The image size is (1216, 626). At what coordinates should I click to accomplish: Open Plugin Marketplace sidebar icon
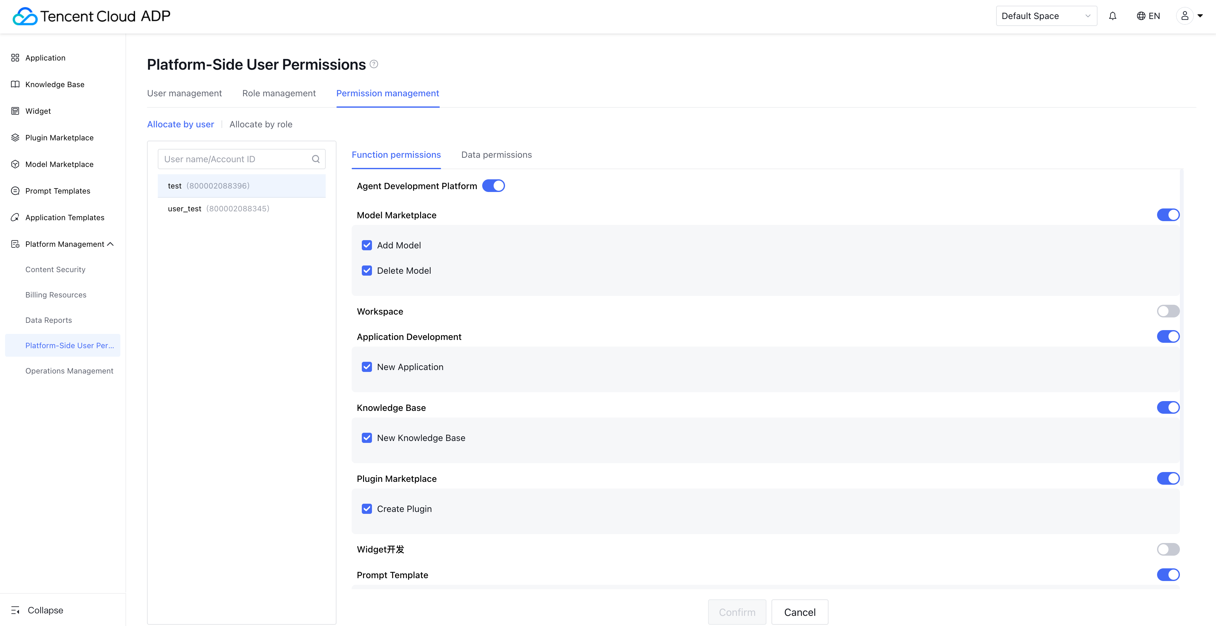coord(15,137)
